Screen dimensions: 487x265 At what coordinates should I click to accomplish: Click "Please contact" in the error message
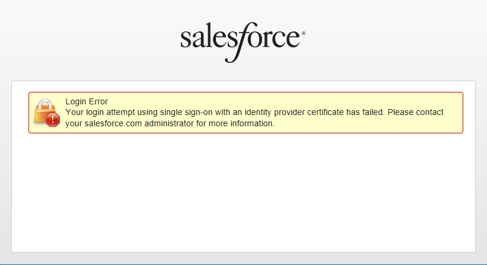coord(415,112)
